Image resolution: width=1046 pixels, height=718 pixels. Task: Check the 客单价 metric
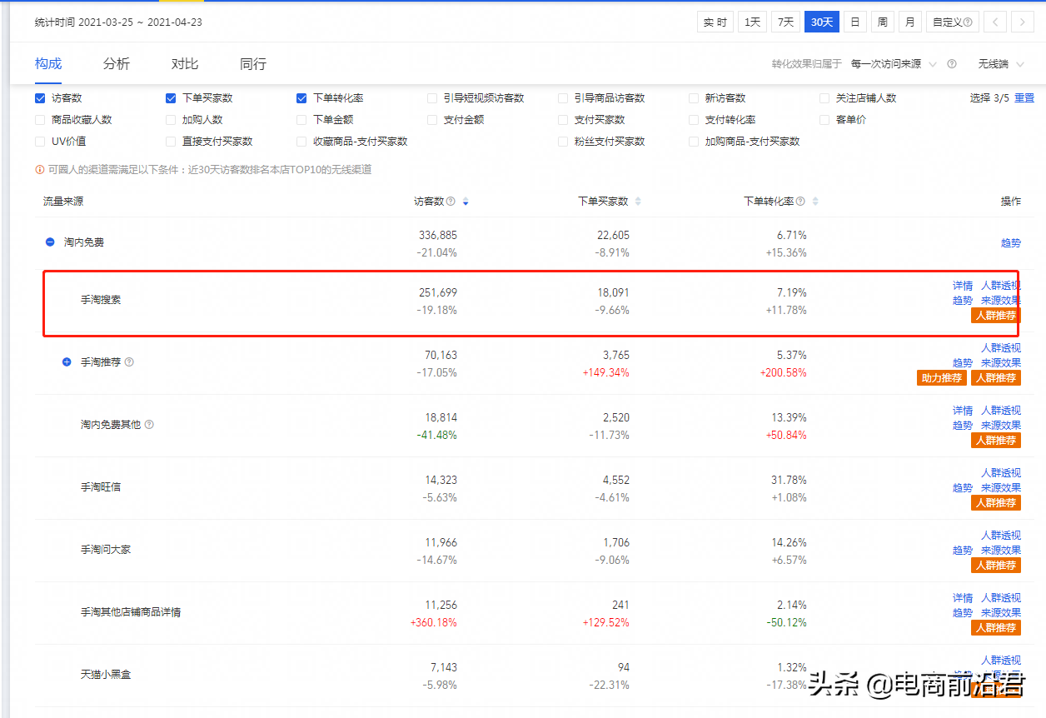tap(824, 120)
